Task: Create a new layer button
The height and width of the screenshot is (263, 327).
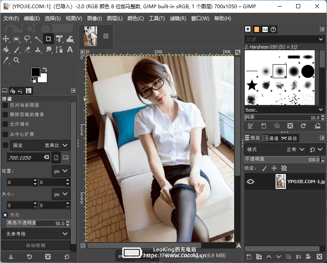Action: point(249,256)
